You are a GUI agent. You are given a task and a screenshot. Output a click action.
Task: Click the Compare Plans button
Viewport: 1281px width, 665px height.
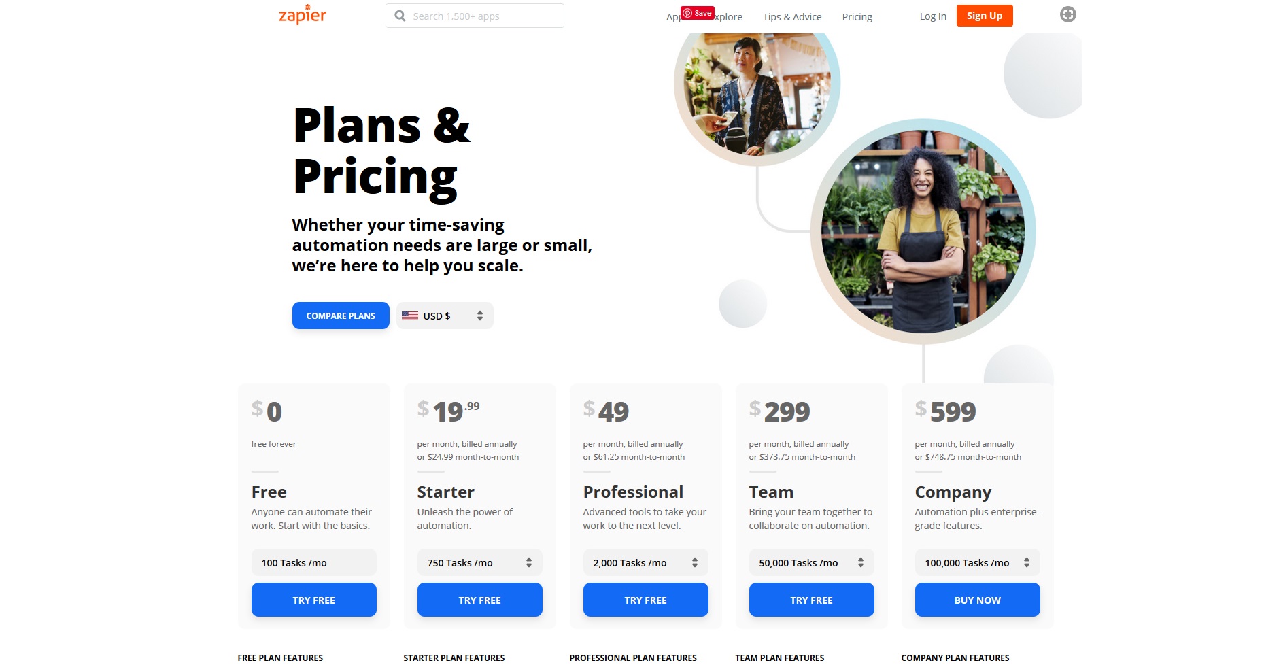(341, 316)
